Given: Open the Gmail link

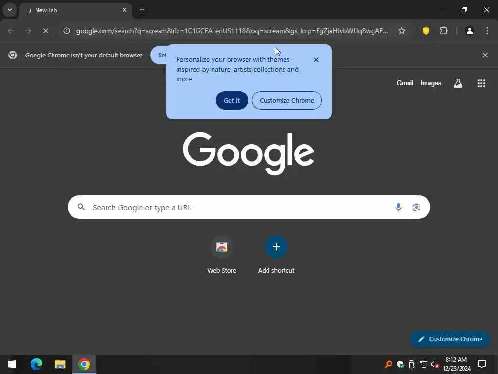Looking at the screenshot, I should coord(405,83).
